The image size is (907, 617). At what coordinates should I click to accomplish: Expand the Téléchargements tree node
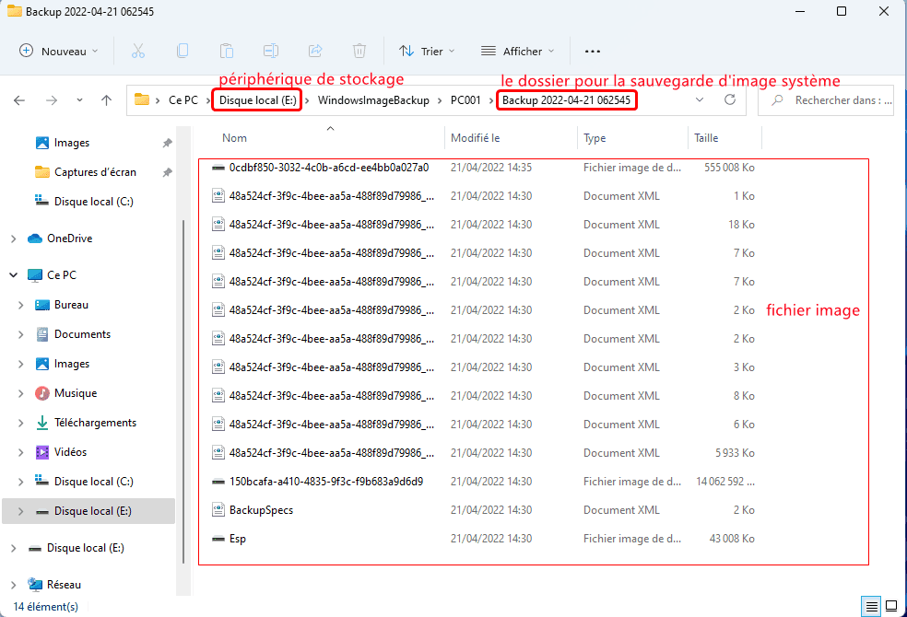point(21,423)
